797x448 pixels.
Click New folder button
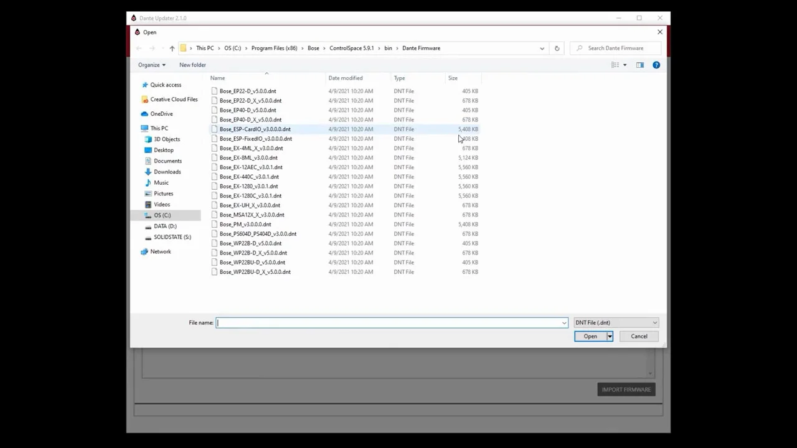tap(192, 65)
